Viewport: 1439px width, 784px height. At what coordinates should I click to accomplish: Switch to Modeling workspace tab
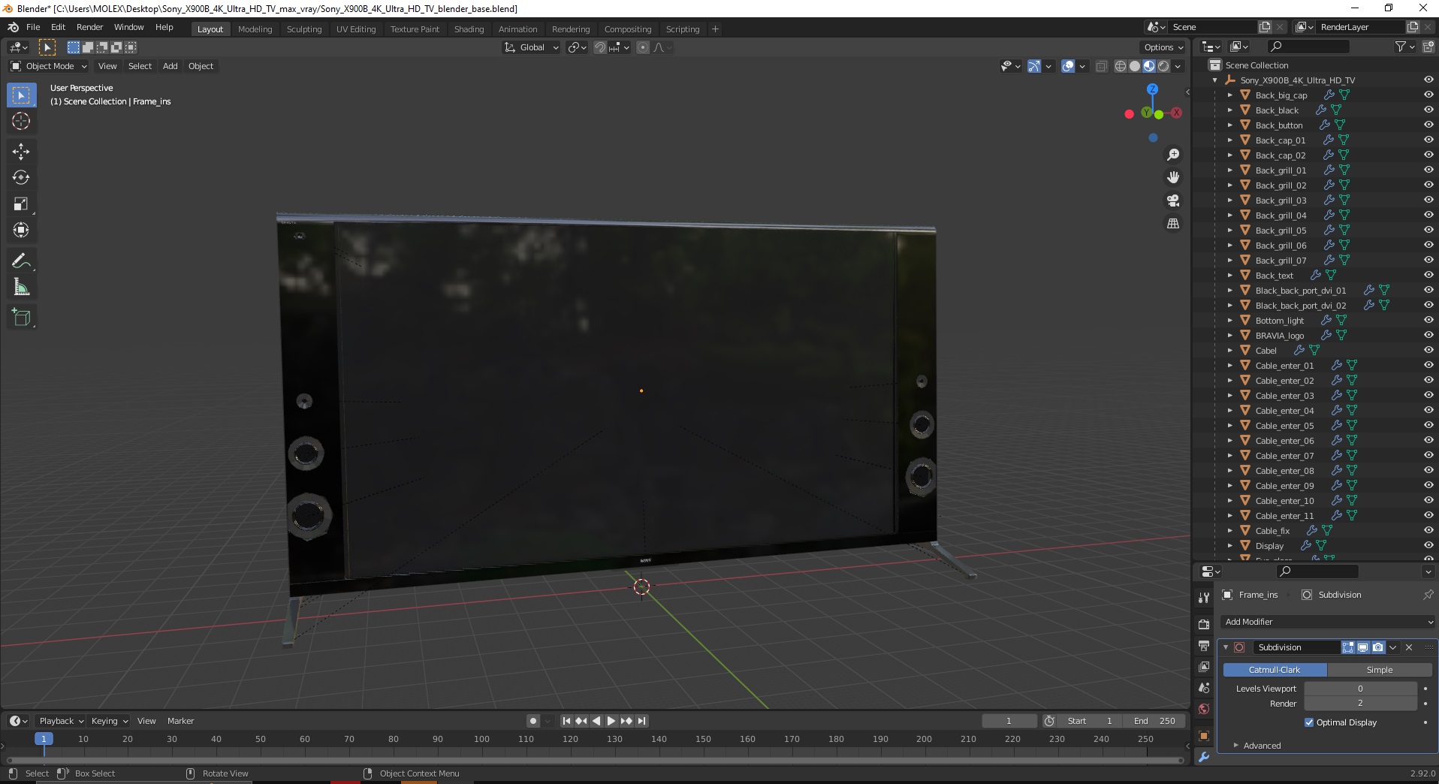(x=255, y=29)
